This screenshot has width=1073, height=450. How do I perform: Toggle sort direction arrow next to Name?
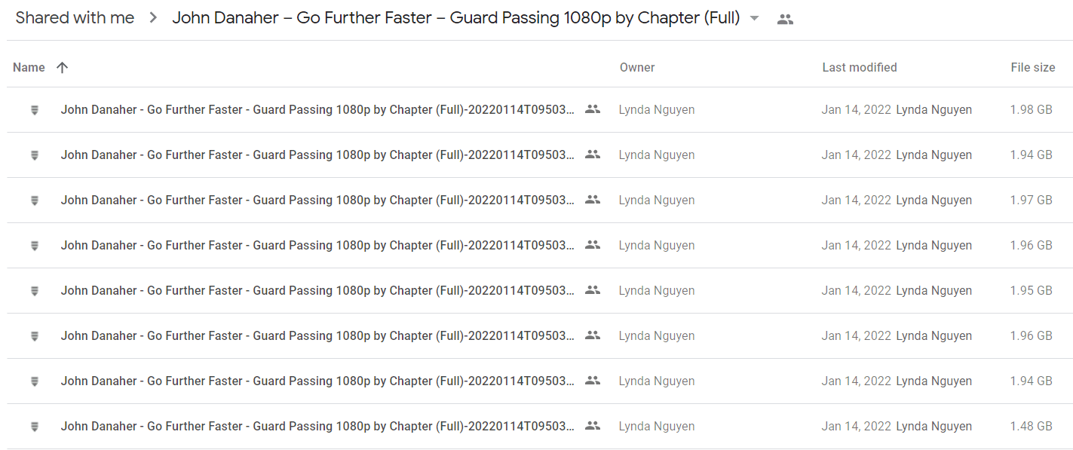(x=62, y=67)
